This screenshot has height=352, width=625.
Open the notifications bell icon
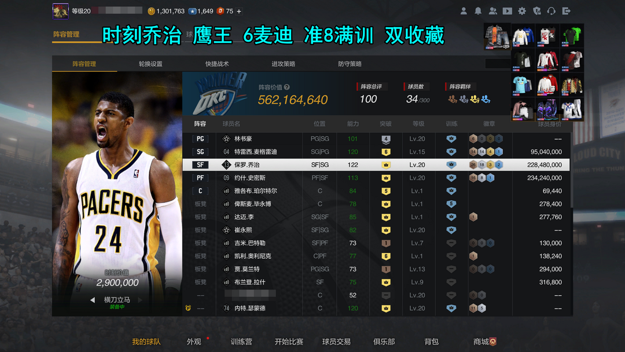[x=478, y=11]
